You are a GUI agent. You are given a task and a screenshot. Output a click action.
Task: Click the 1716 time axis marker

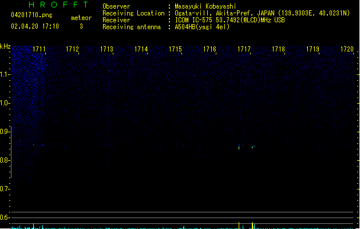tap(209, 49)
